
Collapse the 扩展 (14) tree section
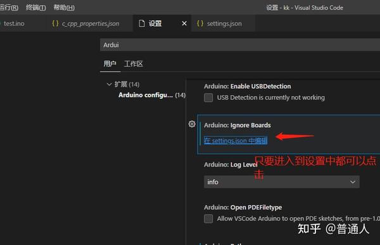(109, 84)
